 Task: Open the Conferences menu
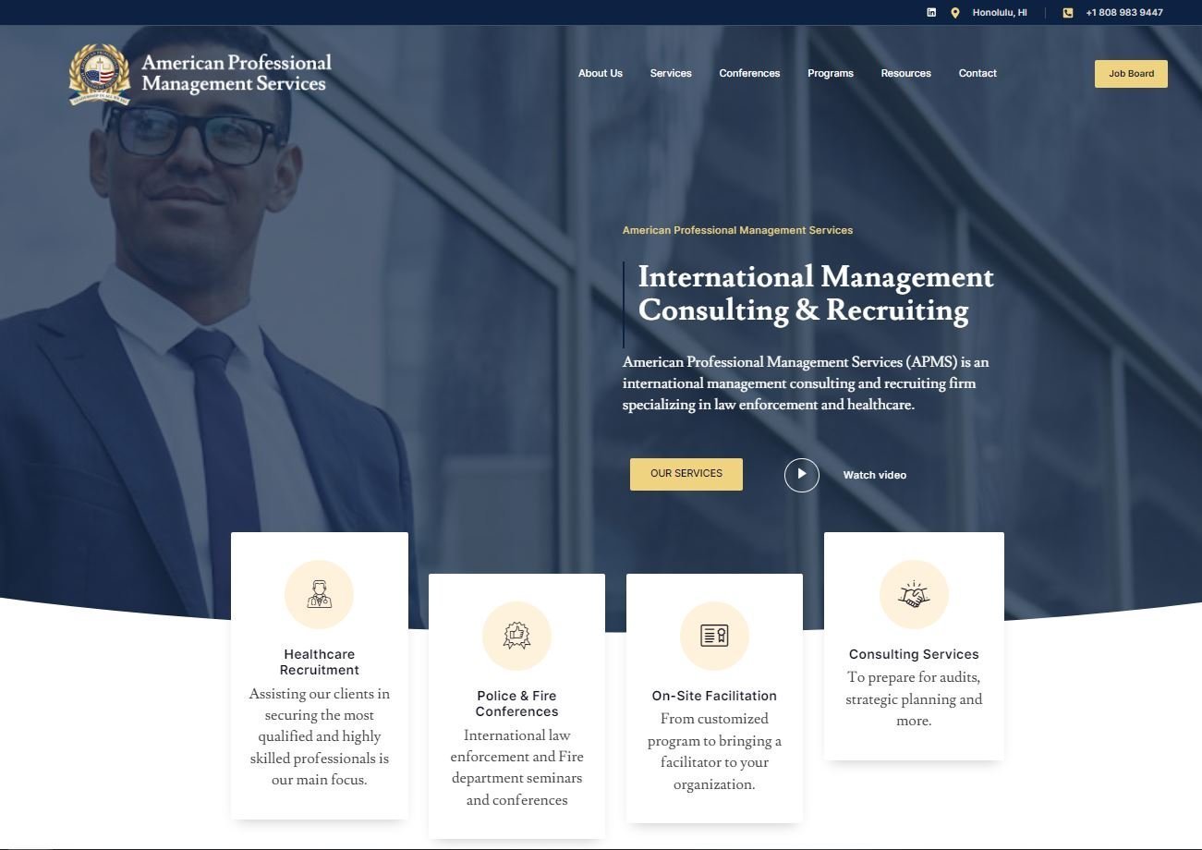click(749, 73)
